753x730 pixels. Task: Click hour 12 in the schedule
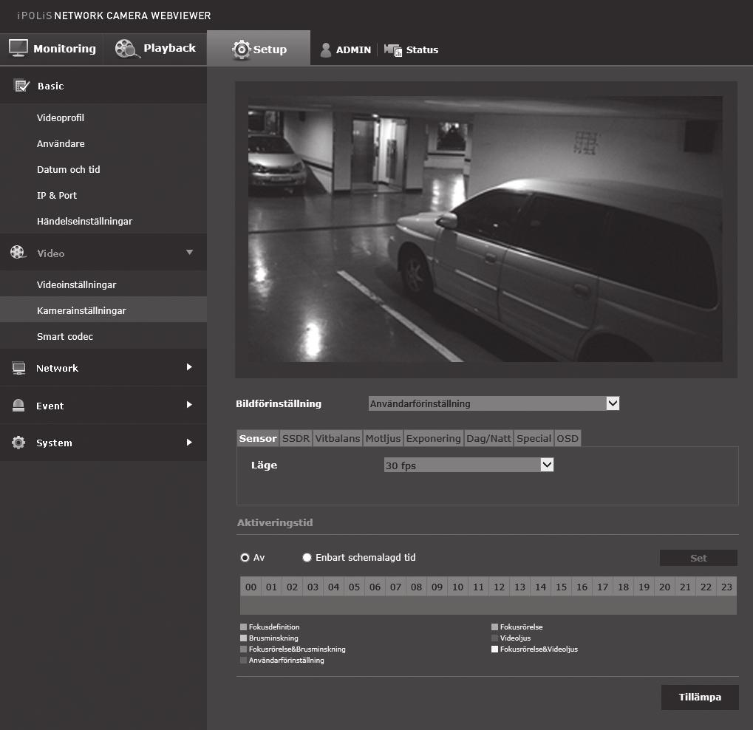[x=499, y=587]
